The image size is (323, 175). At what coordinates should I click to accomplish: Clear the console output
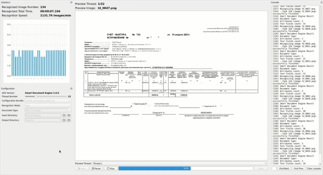coord(314,168)
